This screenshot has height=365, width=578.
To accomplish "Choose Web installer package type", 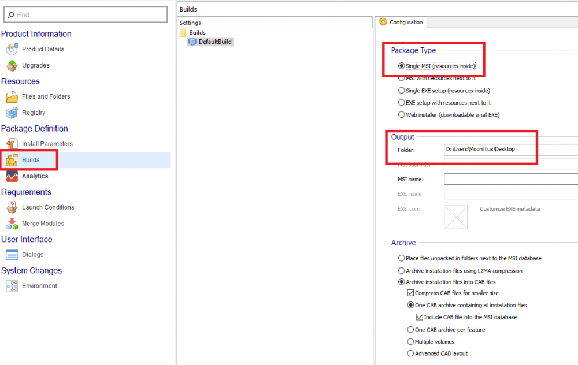I will point(402,115).
